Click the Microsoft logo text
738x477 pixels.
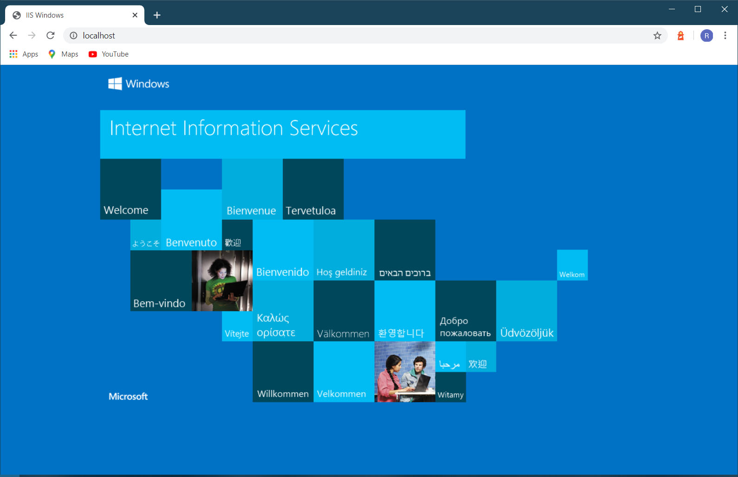(x=128, y=396)
